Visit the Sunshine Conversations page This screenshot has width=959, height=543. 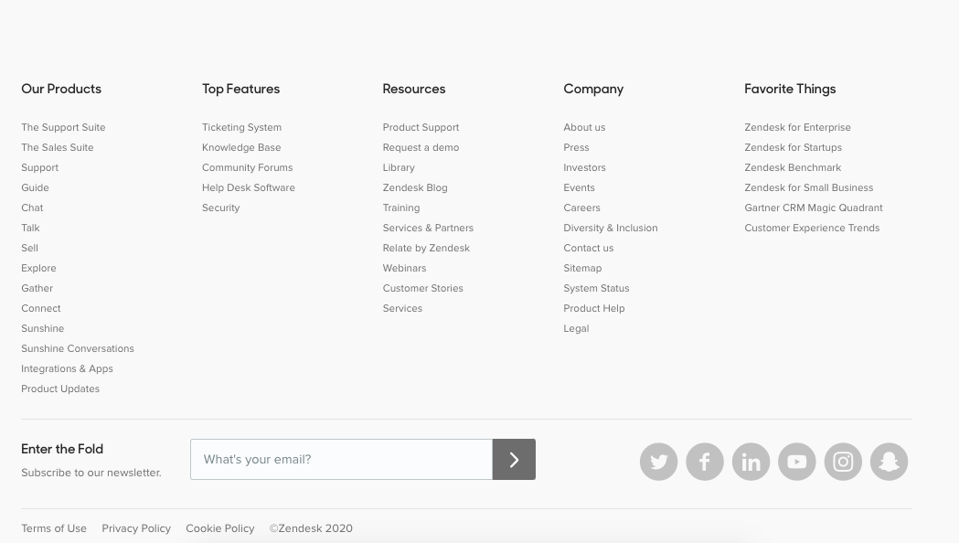(77, 348)
